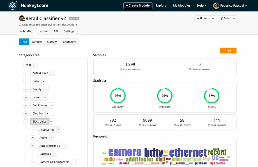
Task: Expand the Cell Phones category plus icon
Action: [x=26, y=105]
